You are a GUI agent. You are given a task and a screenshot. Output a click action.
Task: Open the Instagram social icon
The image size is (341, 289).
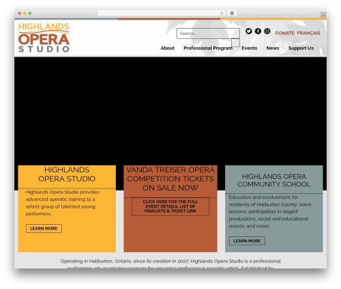tap(267, 31)
